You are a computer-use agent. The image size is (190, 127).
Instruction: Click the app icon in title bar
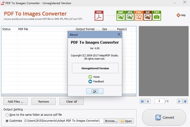click(3, 3)
